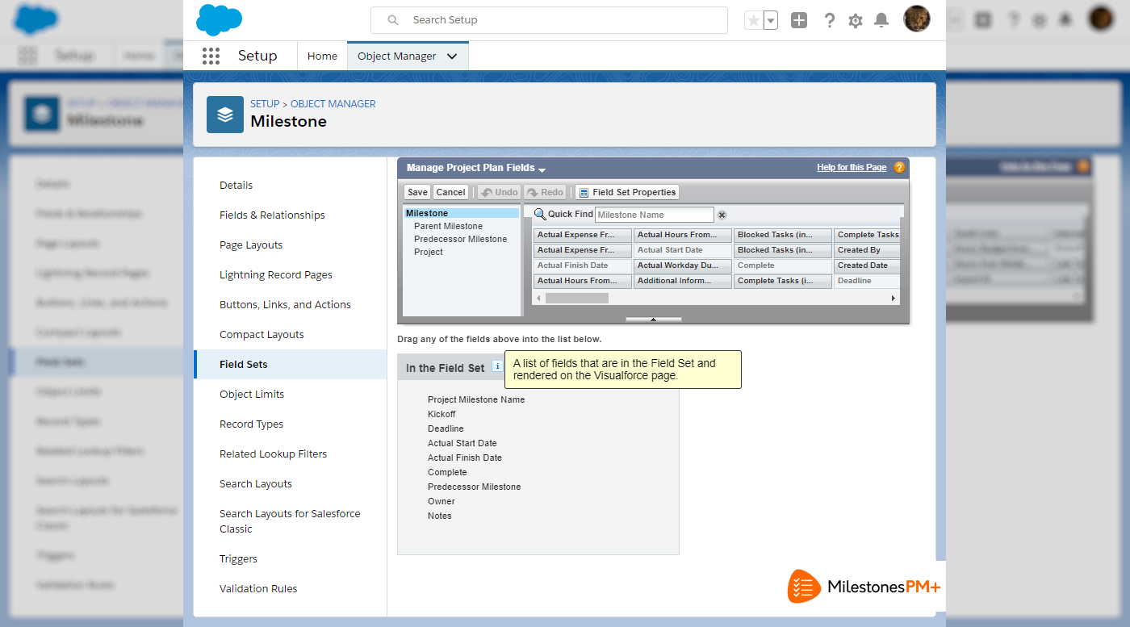Open Related Lookup Filters in the sidebar

[x=273, y=454]
